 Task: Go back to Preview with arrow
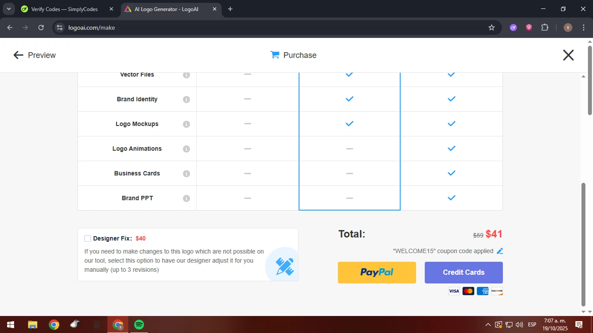pos(18,55)
